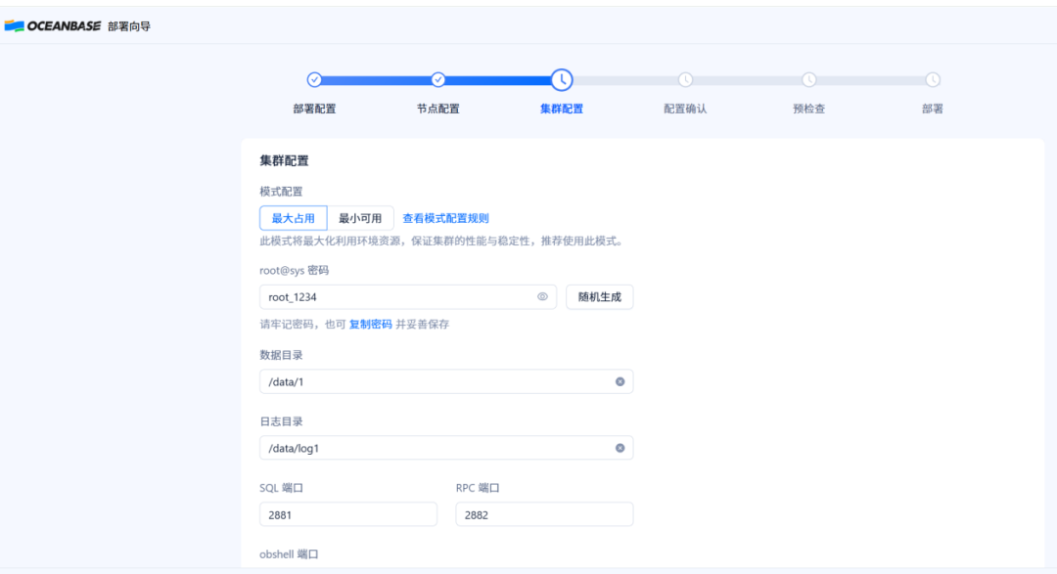Click inside the RPC 端口 input field
This screenshot has height=574, width=1057.
(544, 513)
